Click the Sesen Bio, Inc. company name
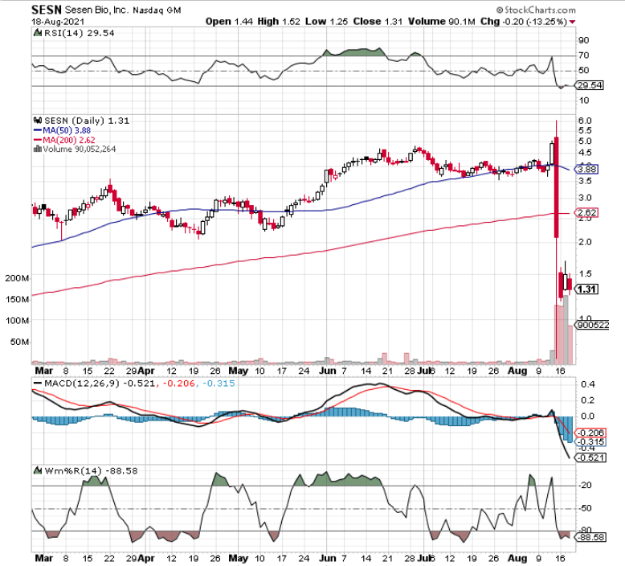Screen dimensions: 625x566 tap(97, 10)
